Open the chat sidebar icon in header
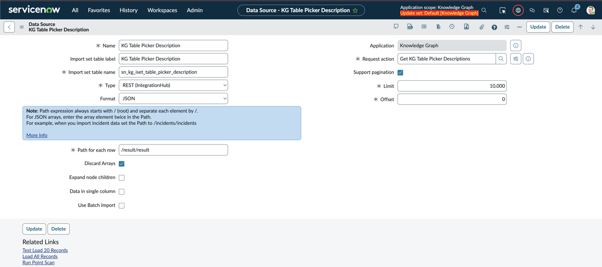This screenshot has height=267, width=602. (x=532, y=10)
